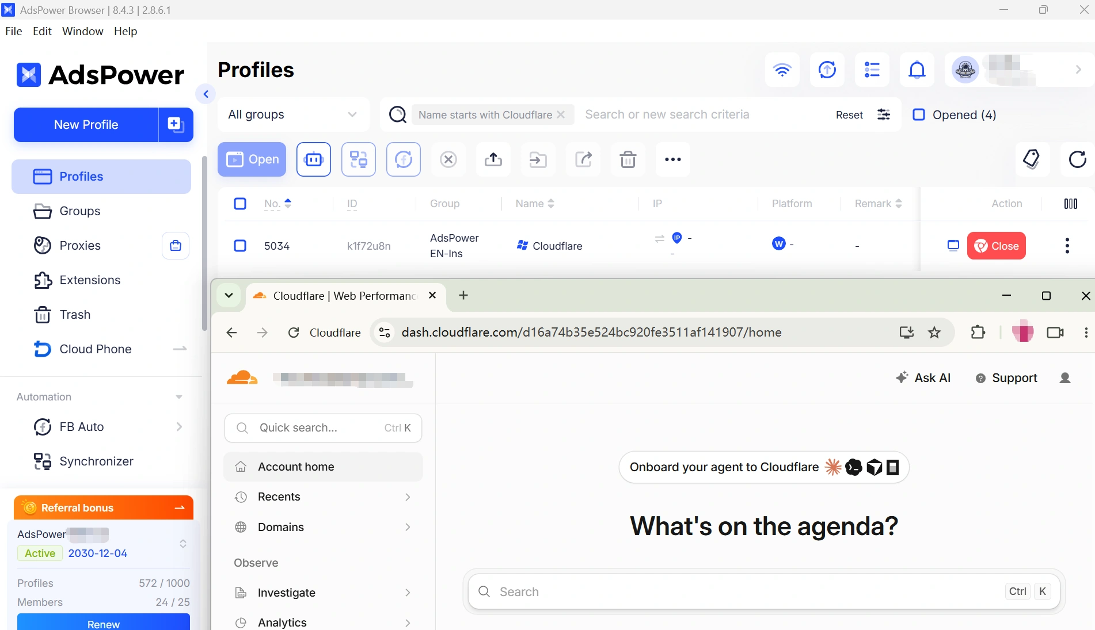
Task: Open the Edit menu
Action: 42,31
